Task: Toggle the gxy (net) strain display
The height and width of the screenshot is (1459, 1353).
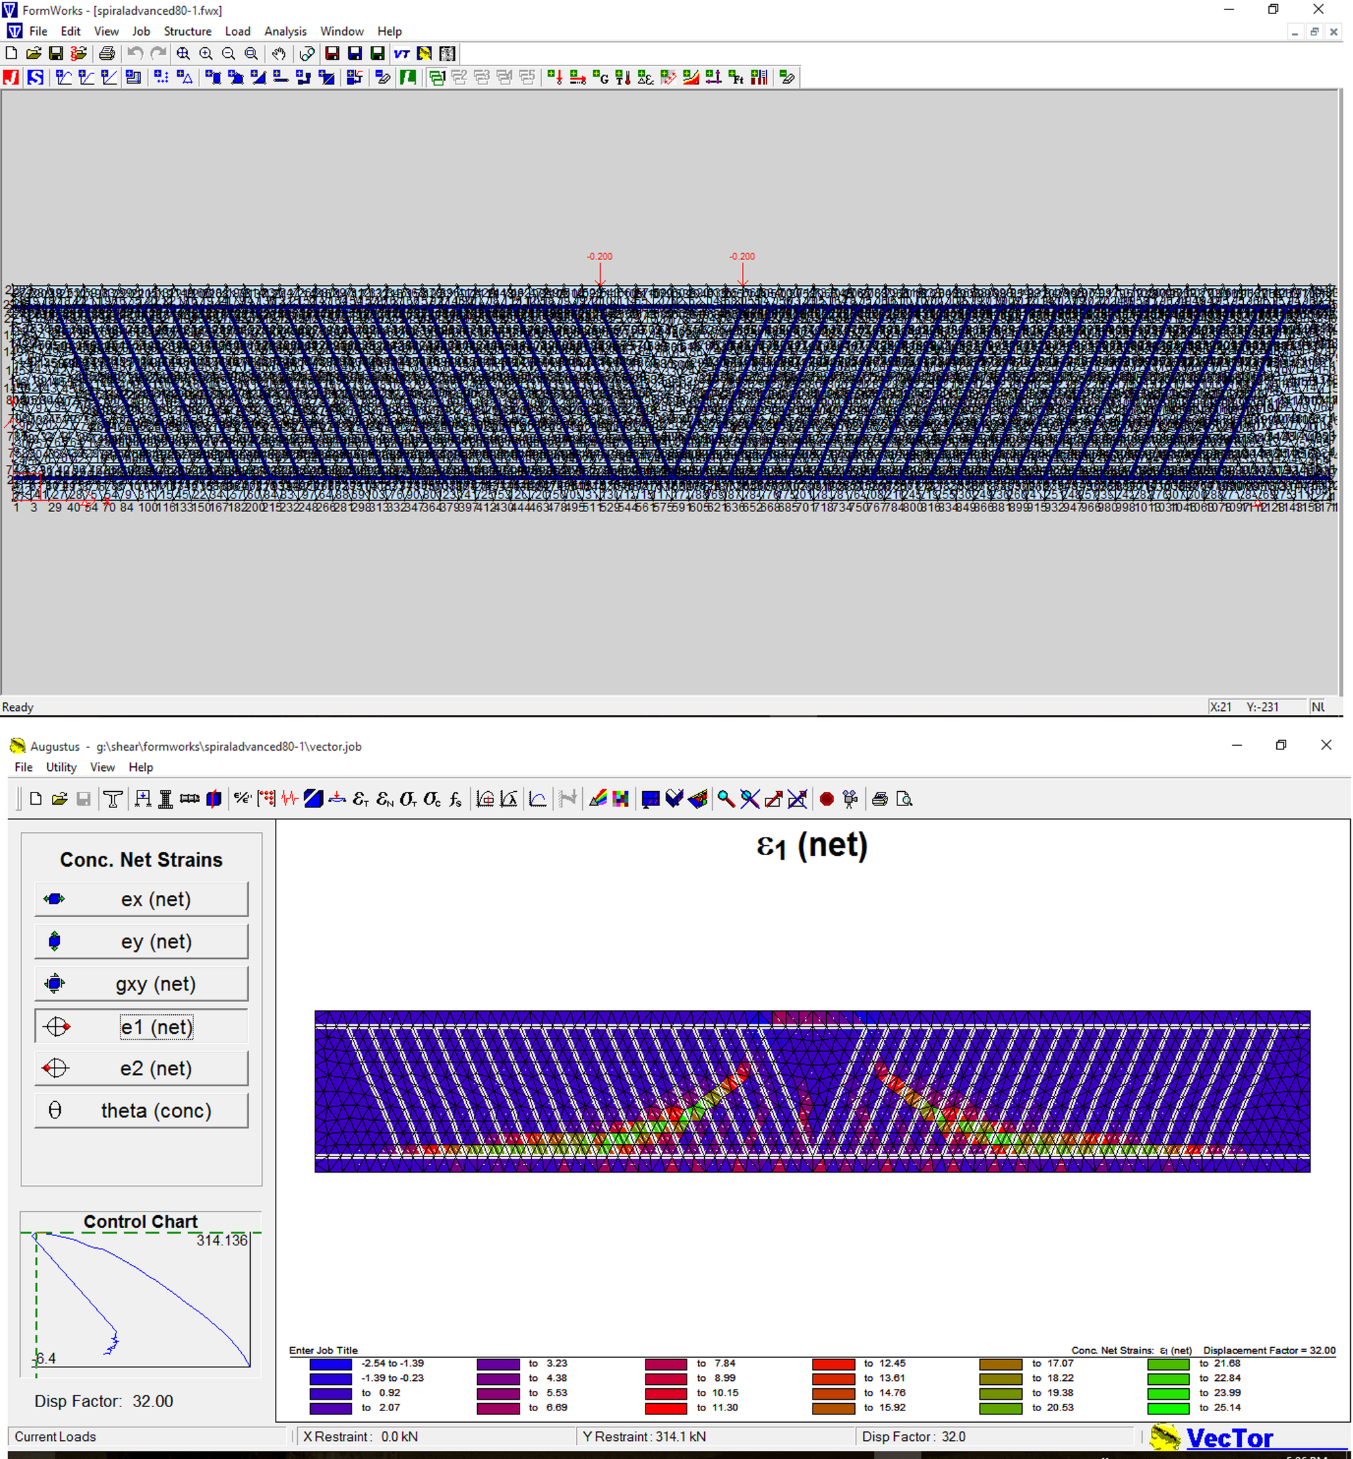Action: (x=141, y=984)
